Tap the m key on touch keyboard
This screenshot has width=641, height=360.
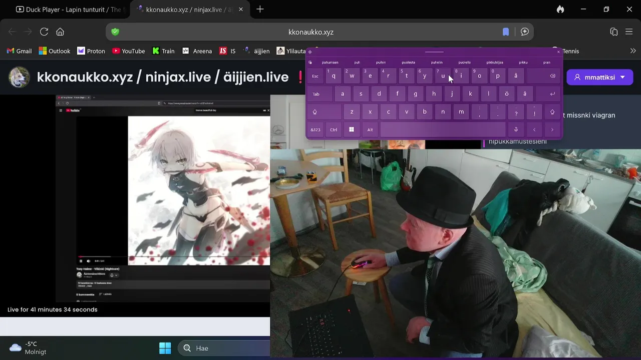(x=461, y=112)
